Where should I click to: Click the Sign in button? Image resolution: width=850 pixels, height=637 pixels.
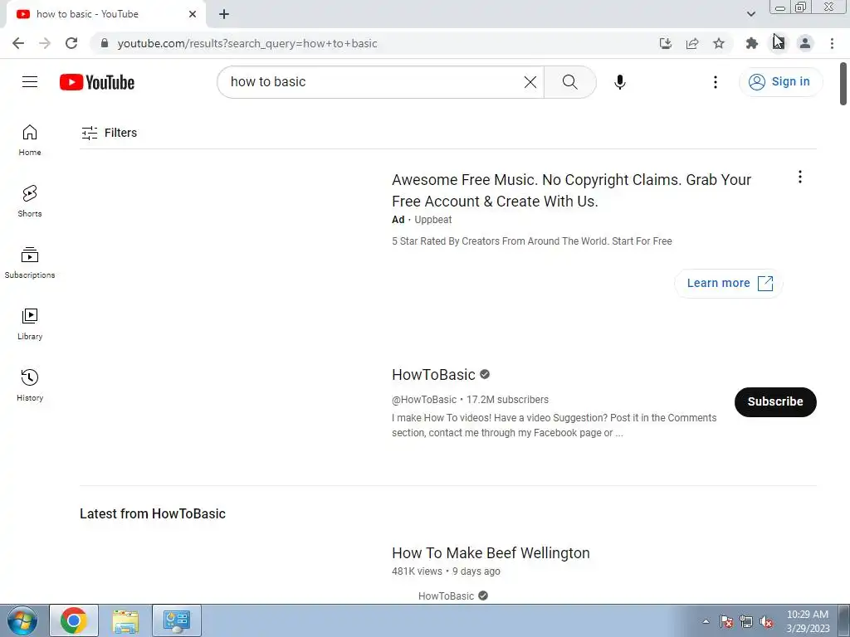tap(780, 82)
